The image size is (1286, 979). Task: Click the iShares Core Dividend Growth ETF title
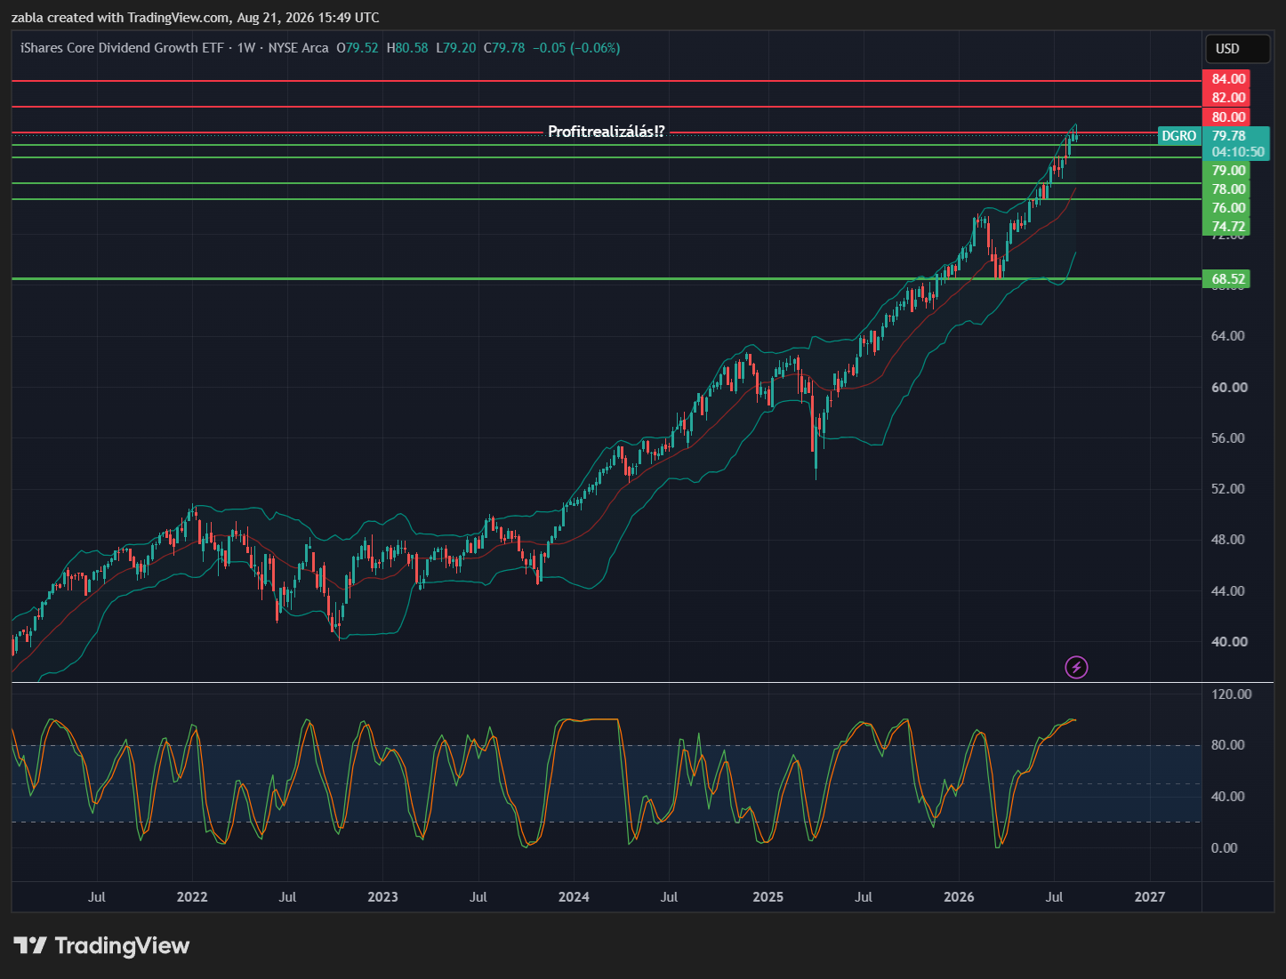pyautogui.click(x=122, y=48)
